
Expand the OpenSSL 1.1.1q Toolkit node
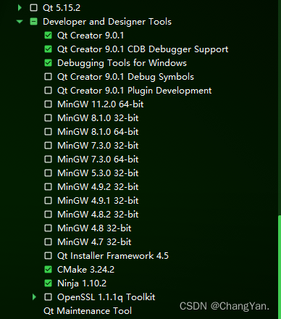pyautogui.click(x=34, y=297)
